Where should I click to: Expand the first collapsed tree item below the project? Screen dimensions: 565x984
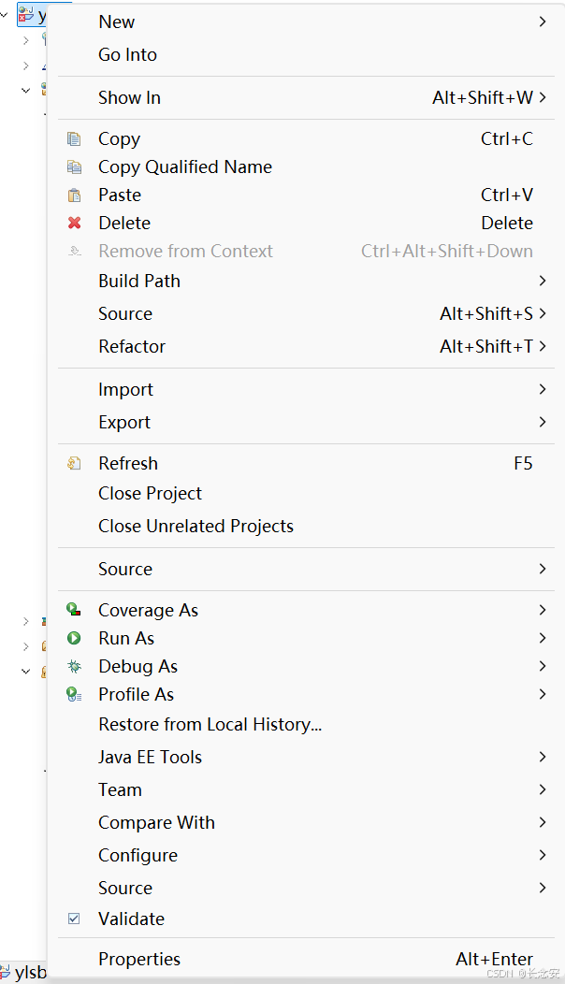coord(25,40)
